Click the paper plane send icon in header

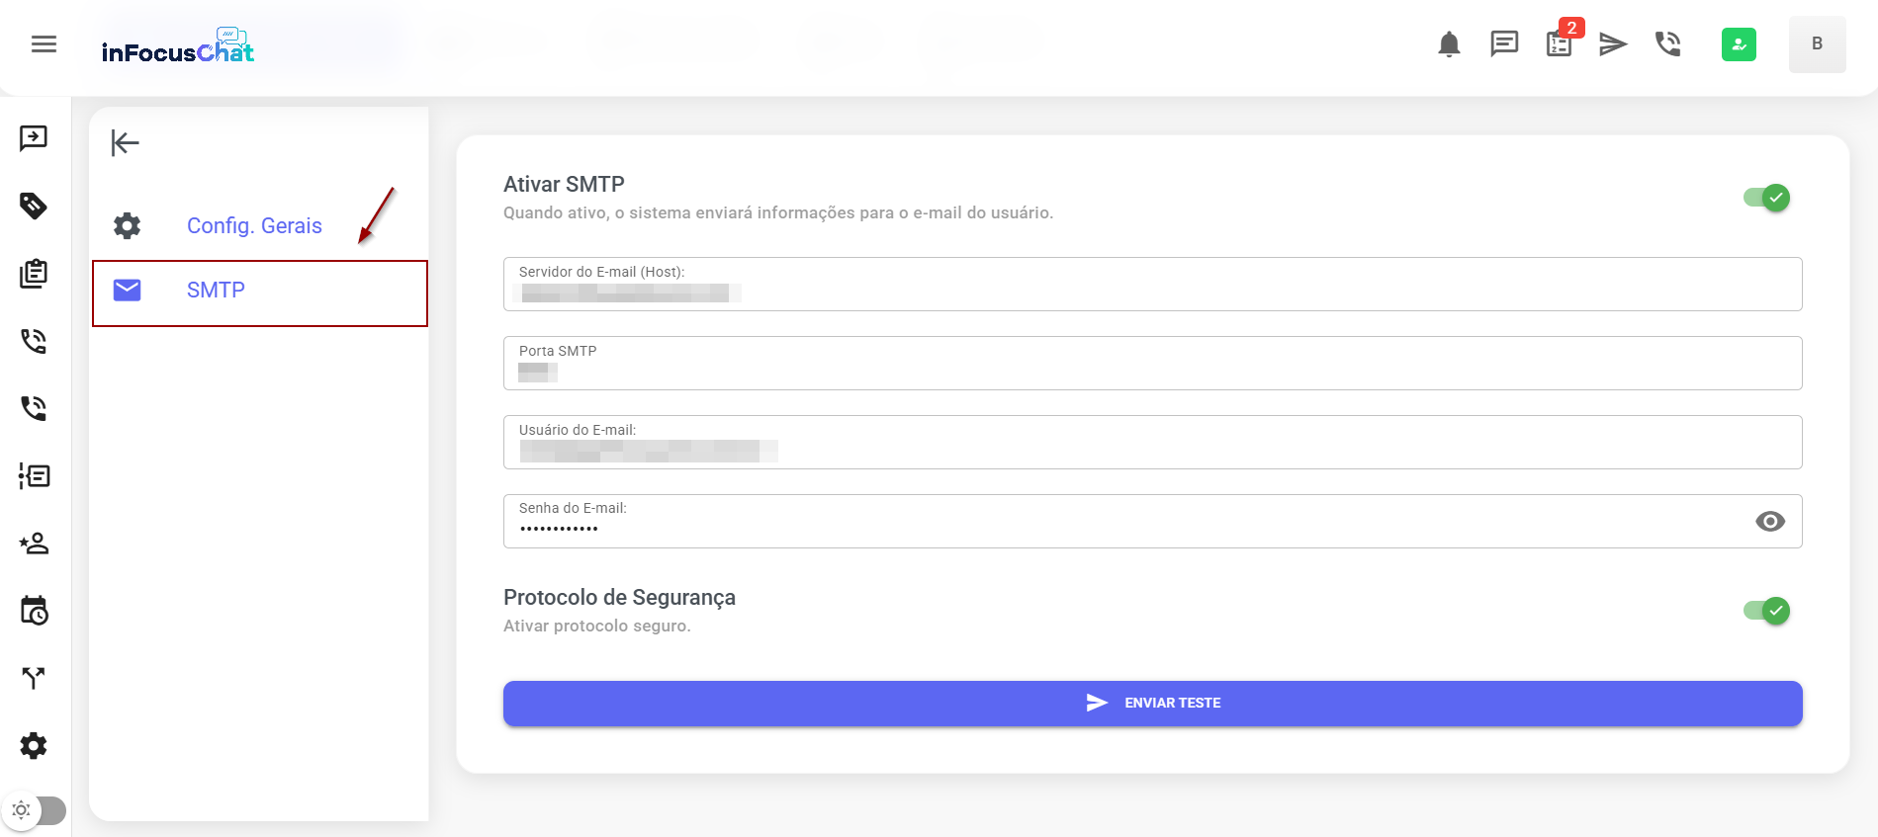pos(1613,44)
